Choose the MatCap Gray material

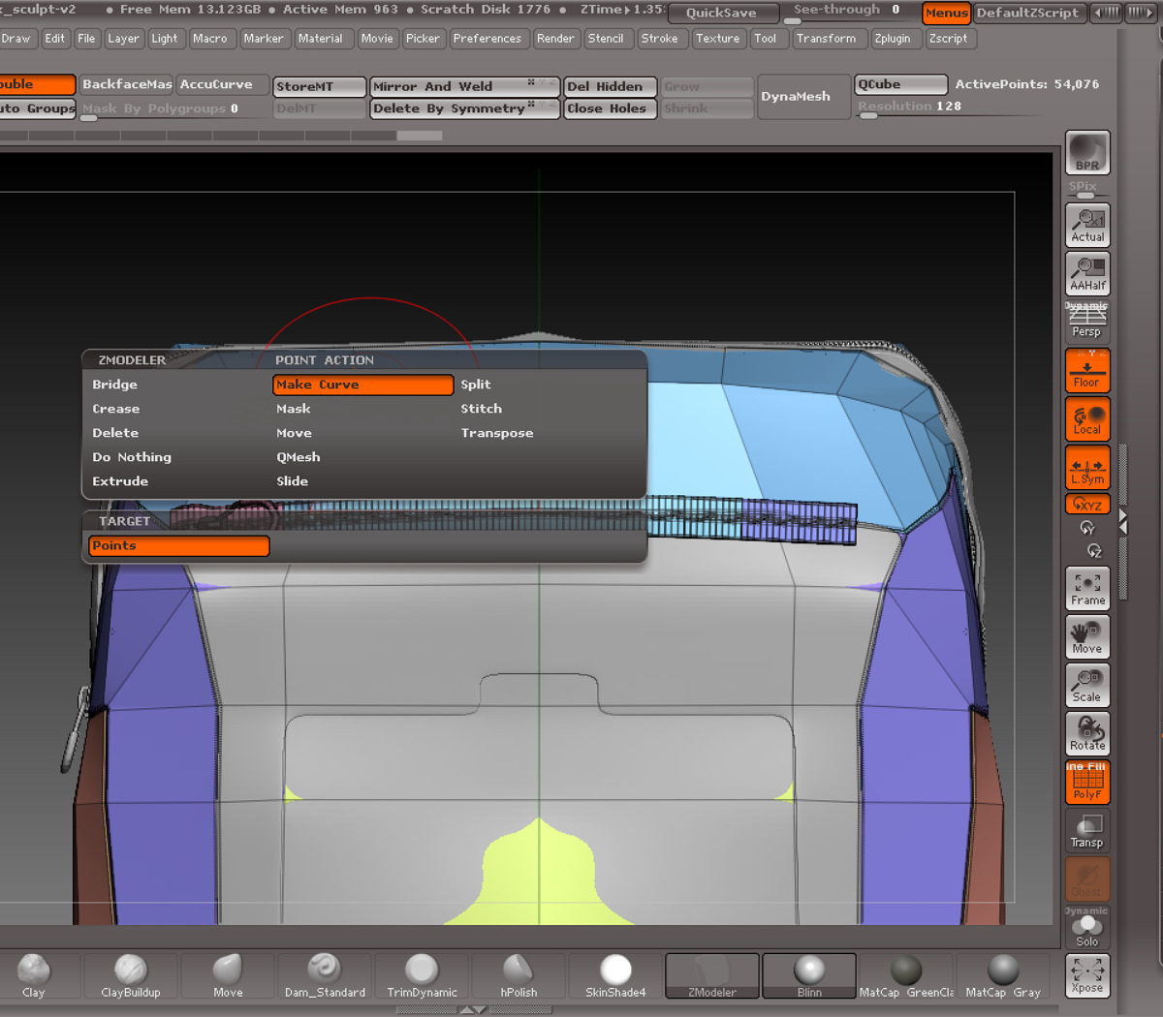pyautogui.click(x=1003, y=975)
